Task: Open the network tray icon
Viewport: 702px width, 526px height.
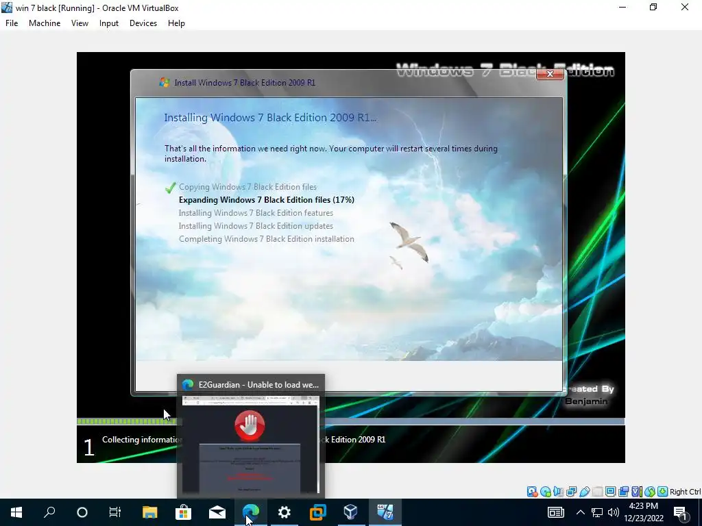Action: [597, 512]
